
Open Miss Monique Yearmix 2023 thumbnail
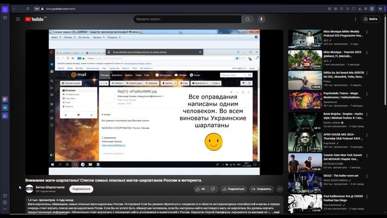click(x=305, y=59)
